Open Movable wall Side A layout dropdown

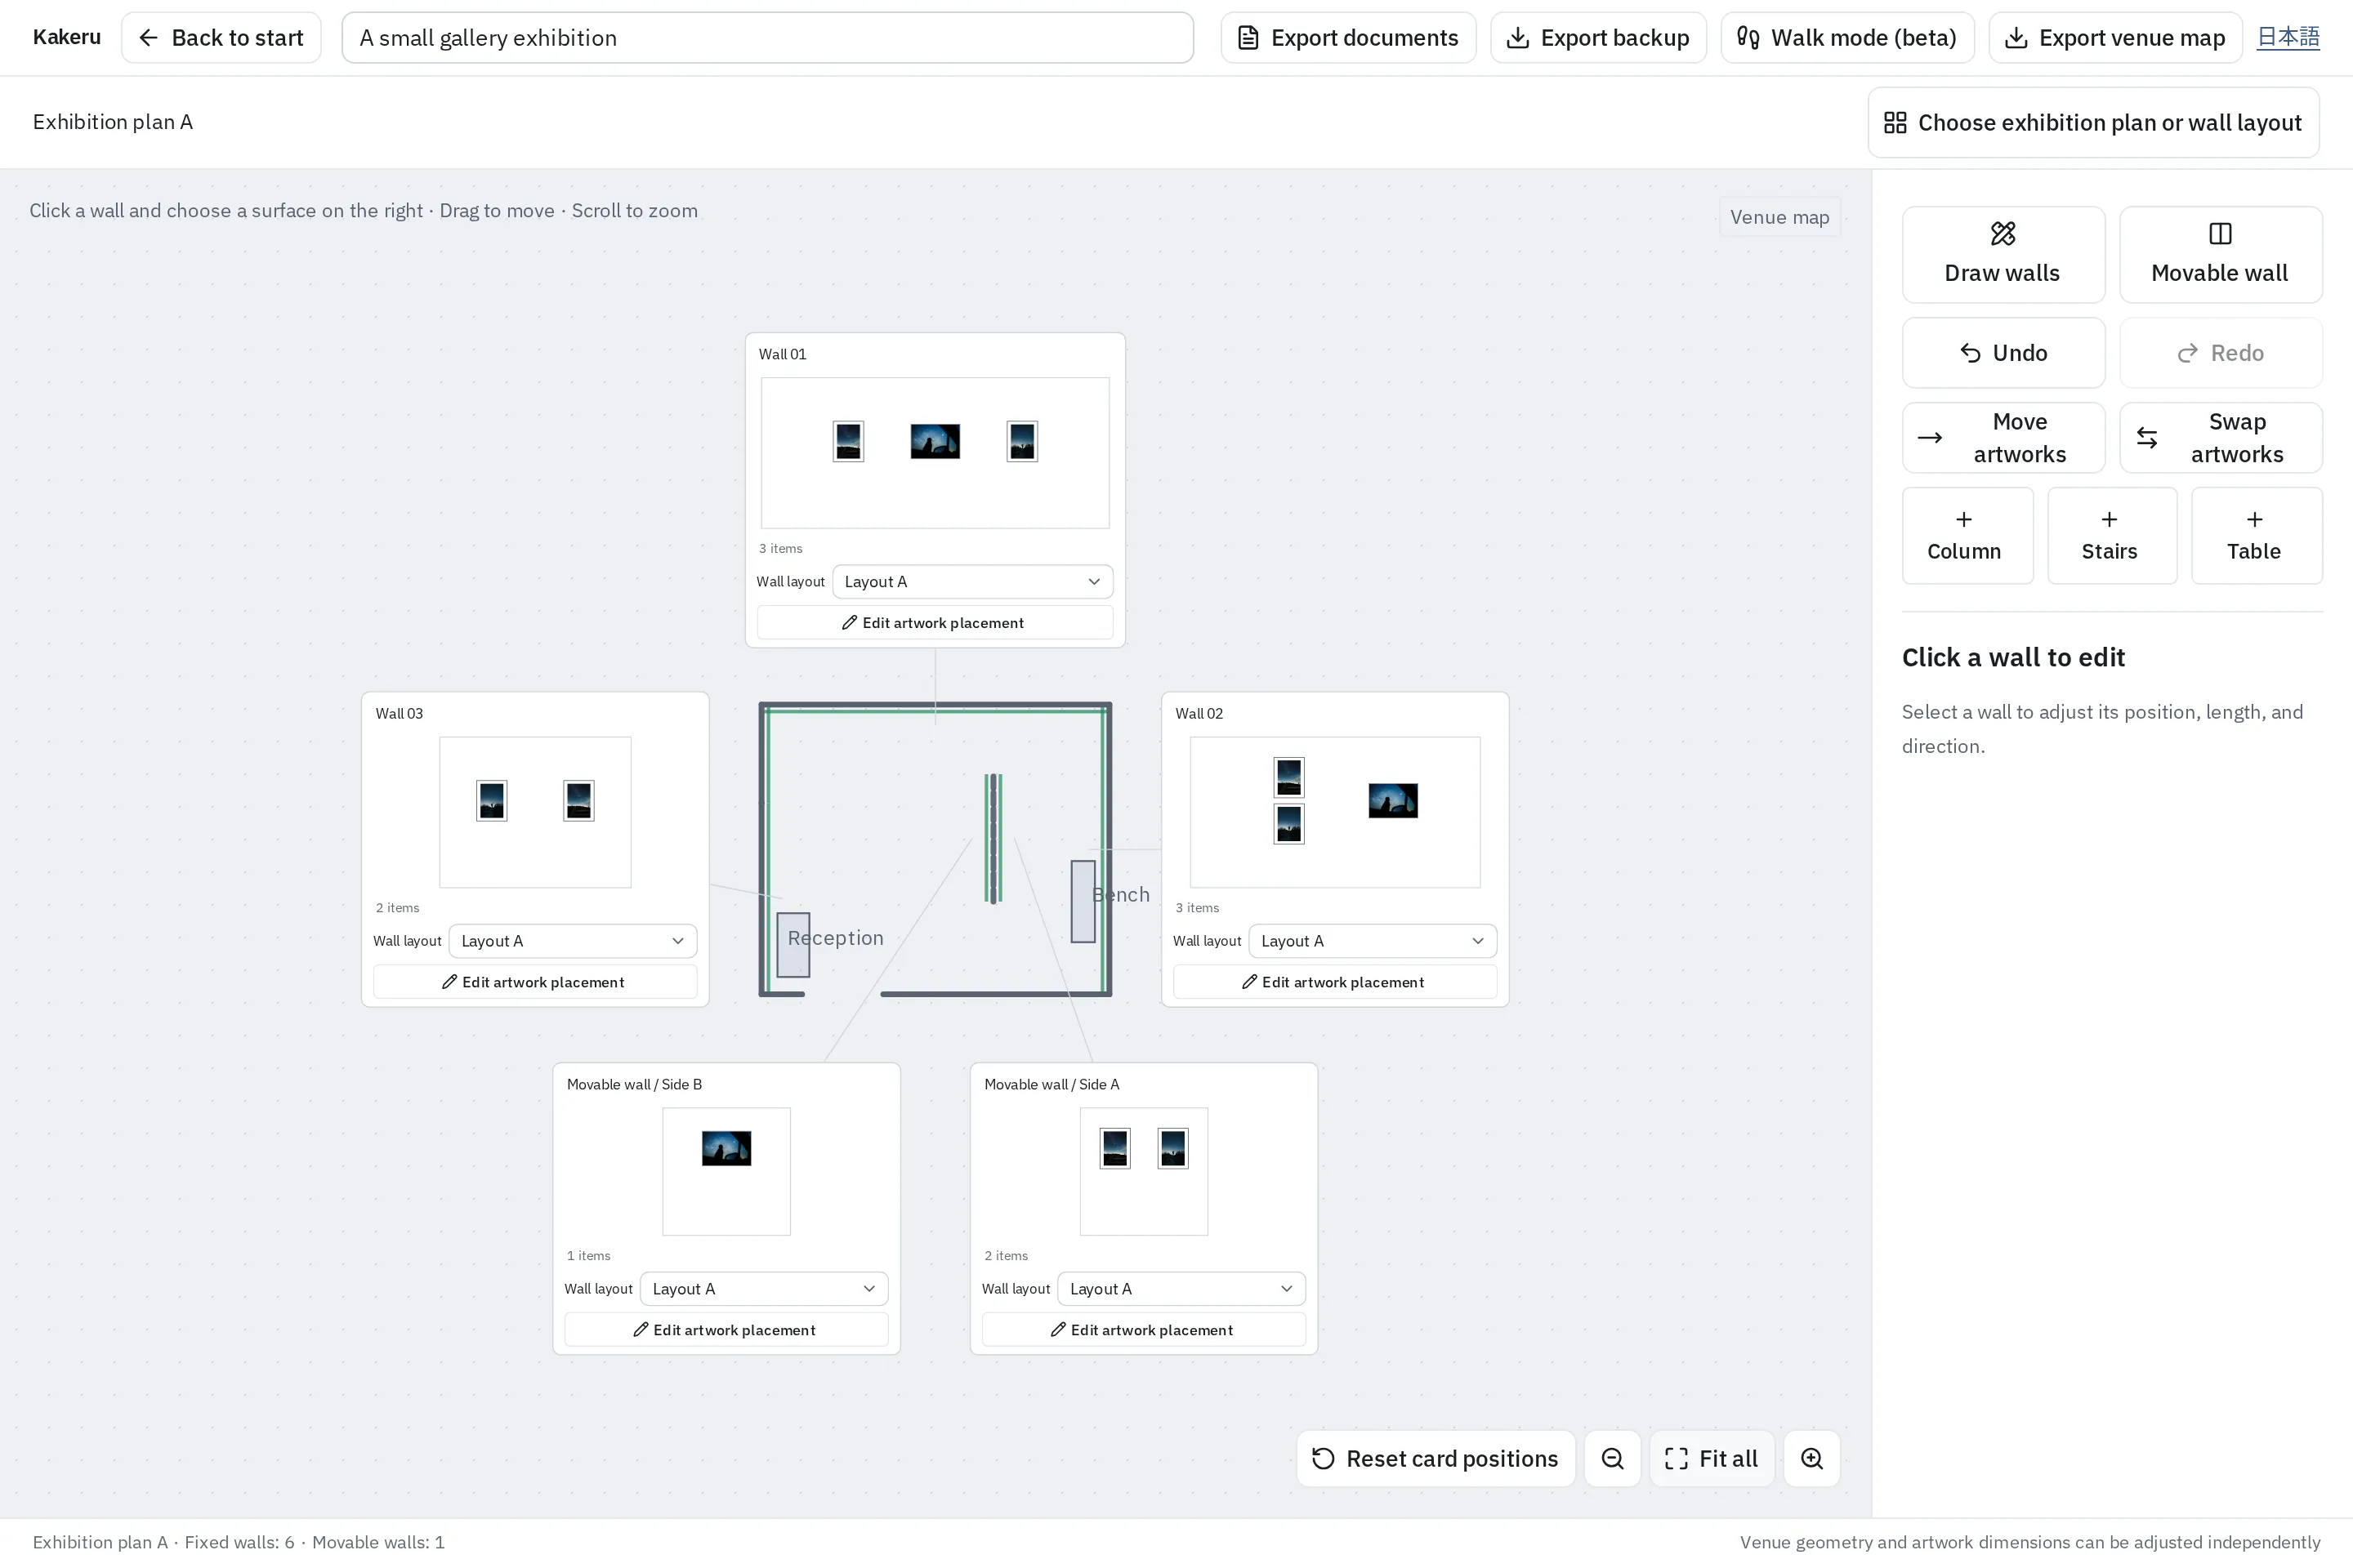(1181, 1289)
